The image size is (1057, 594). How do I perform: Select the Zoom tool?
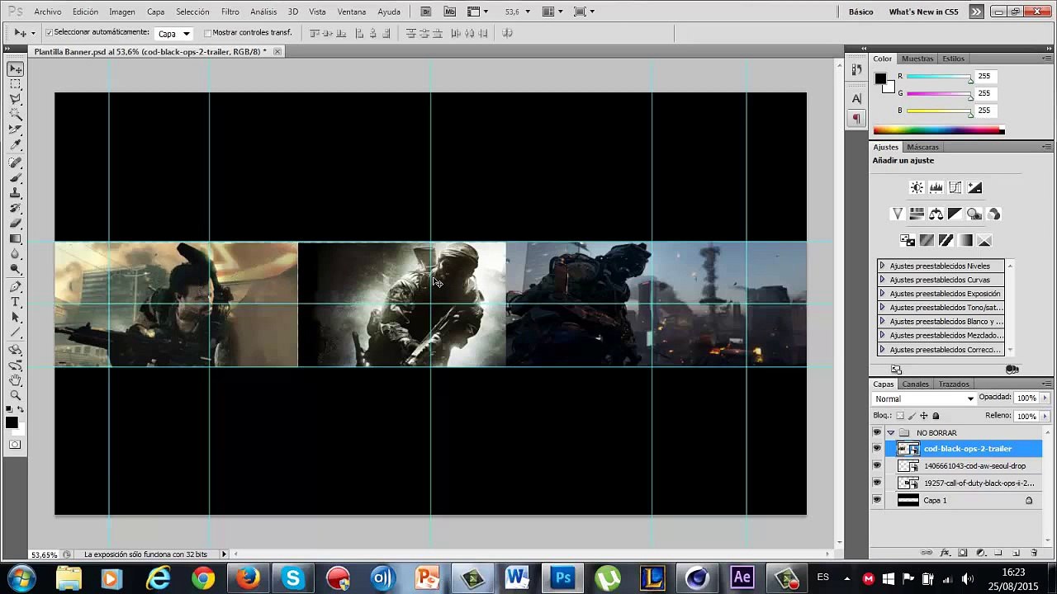pos(16,395)
